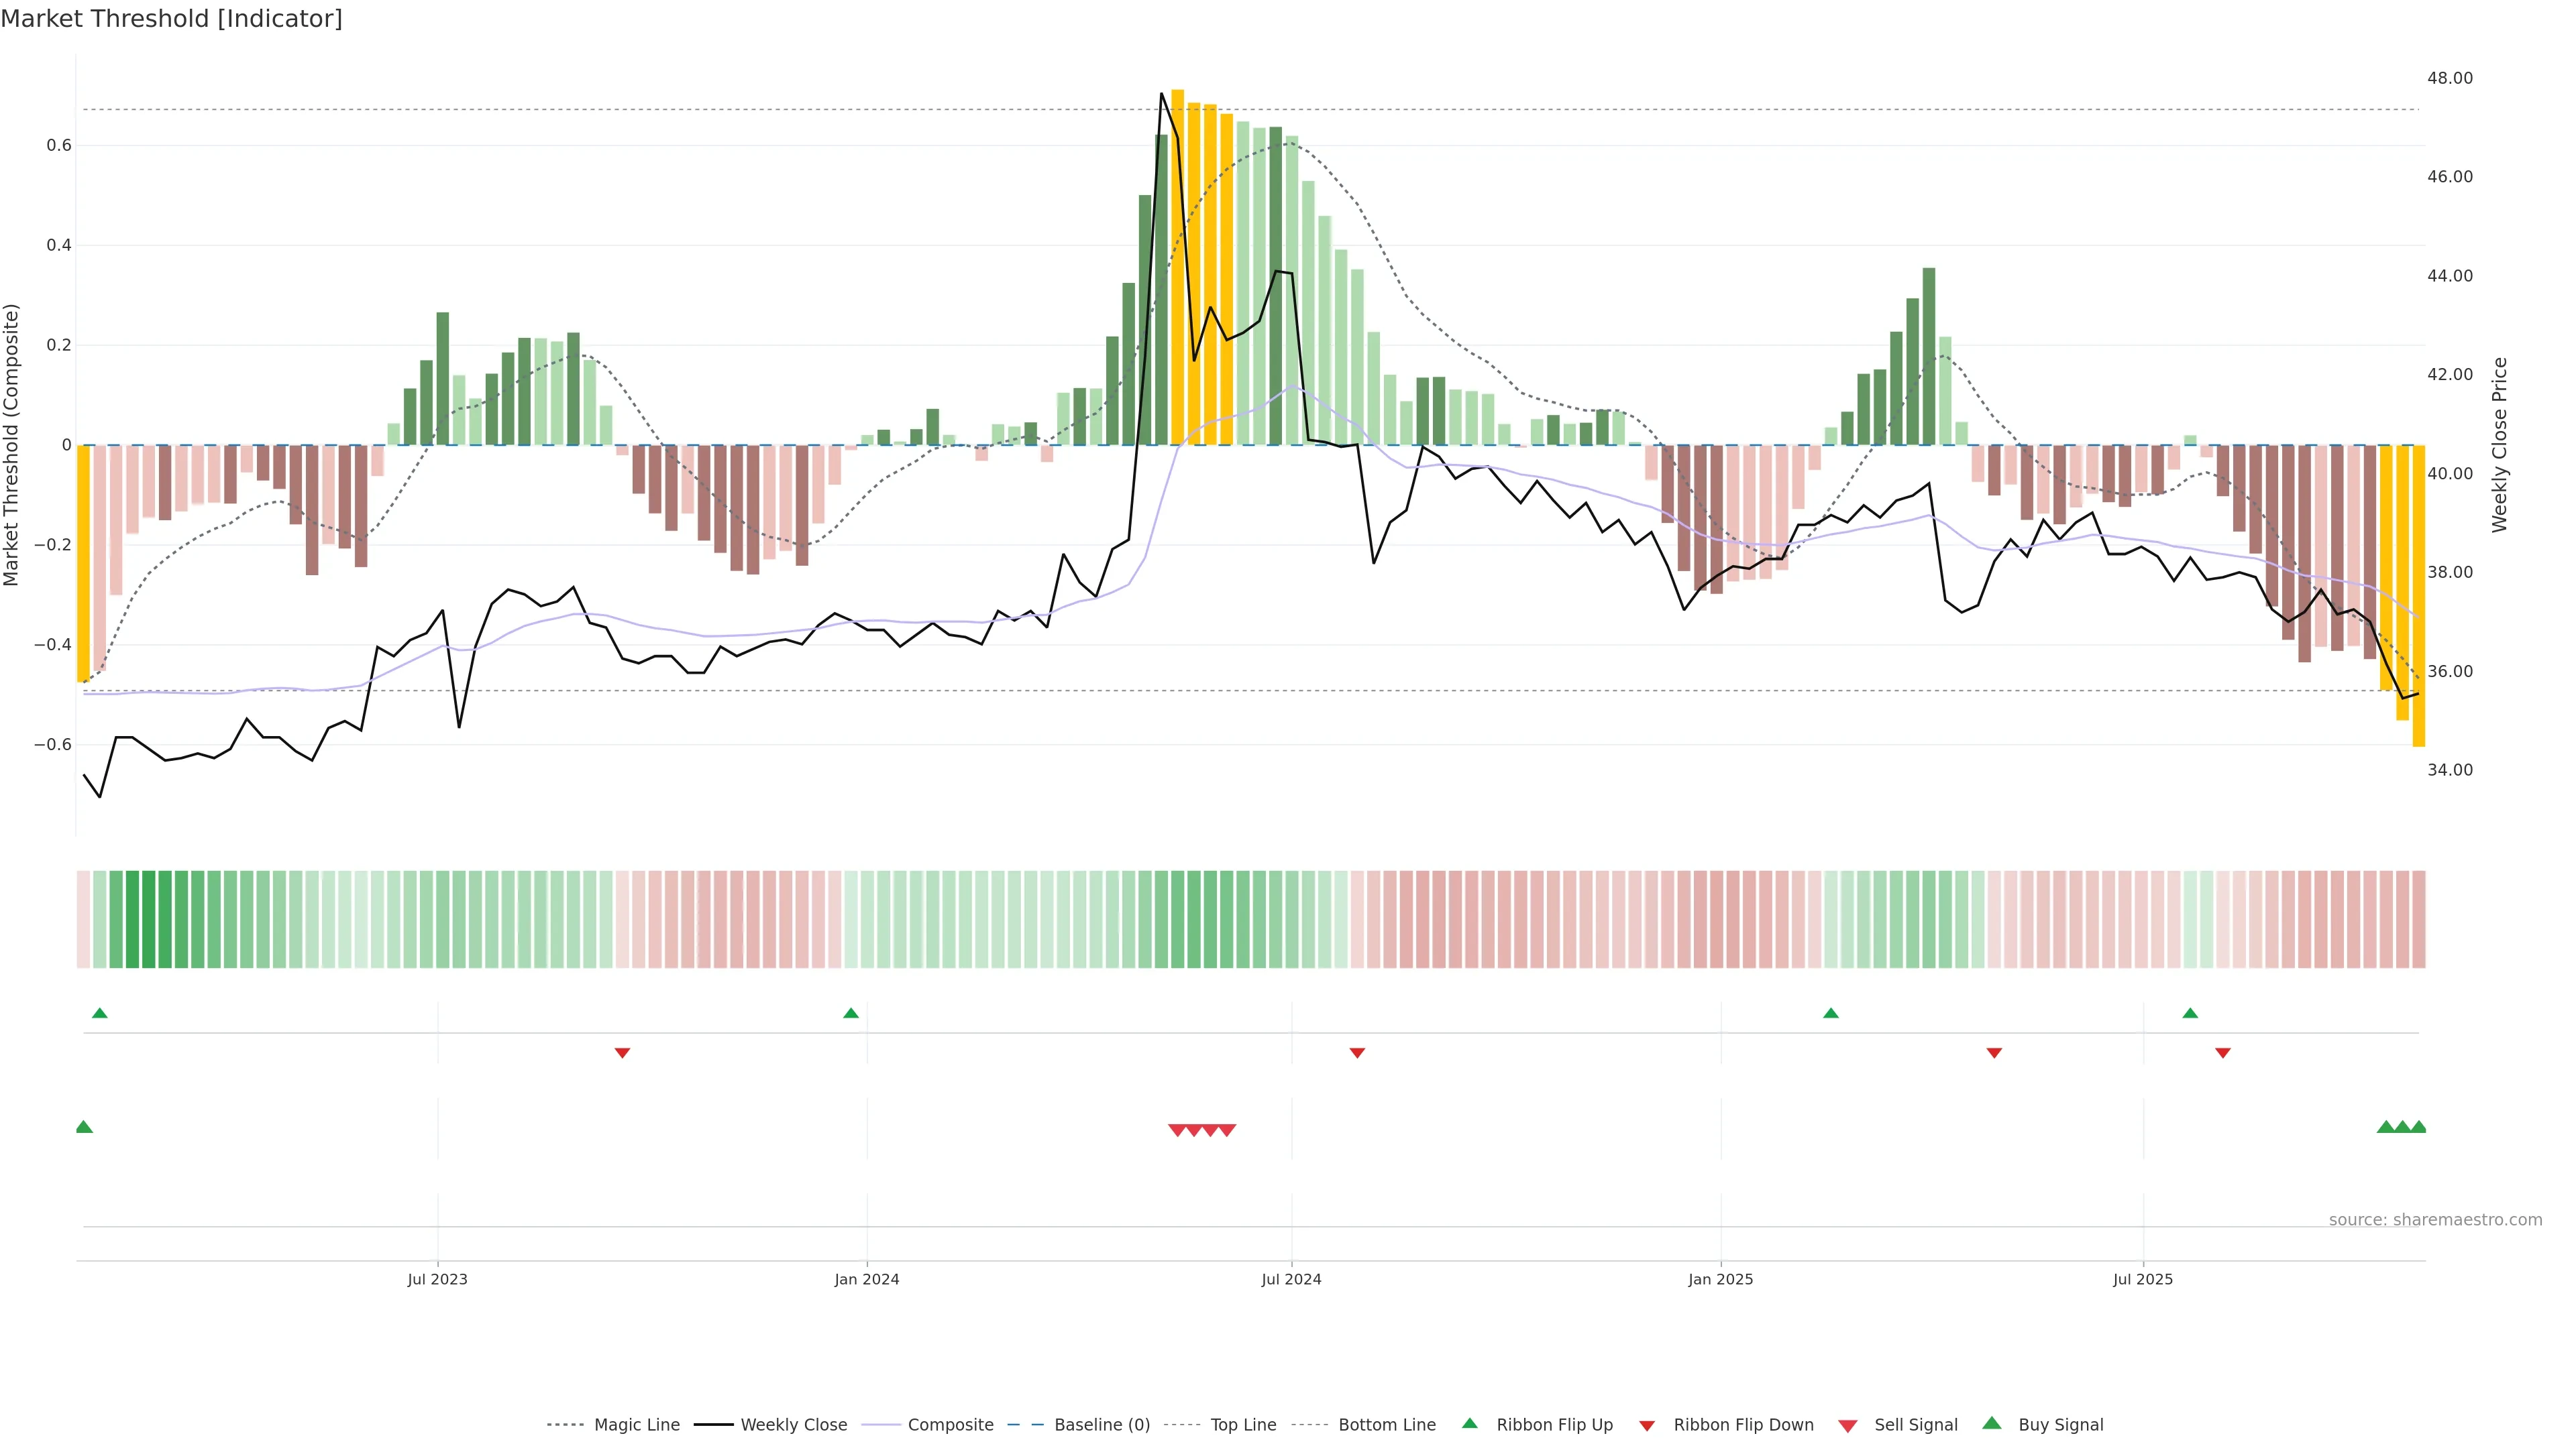Click ribbon flip up marker near January 2024

[851, 1014]
